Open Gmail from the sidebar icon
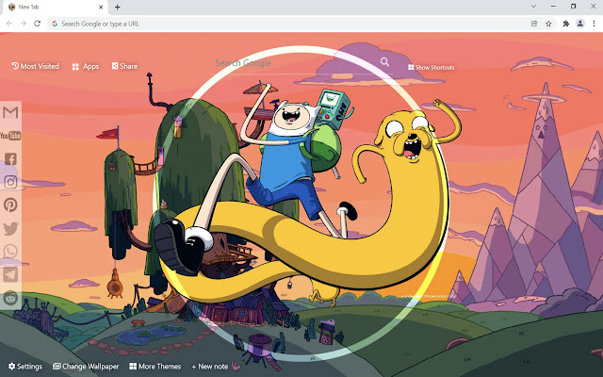This screenshot has width=603, height=377. pos(10,112)
